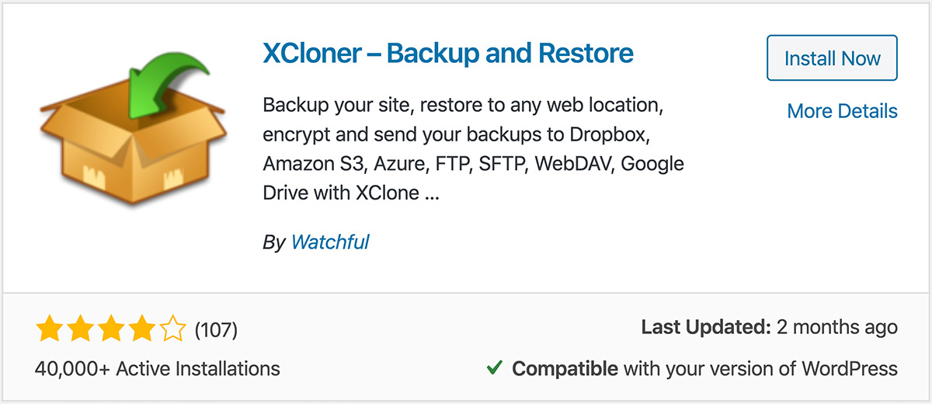Click the 40,000+ Active Installations text

tap(158, 368)
